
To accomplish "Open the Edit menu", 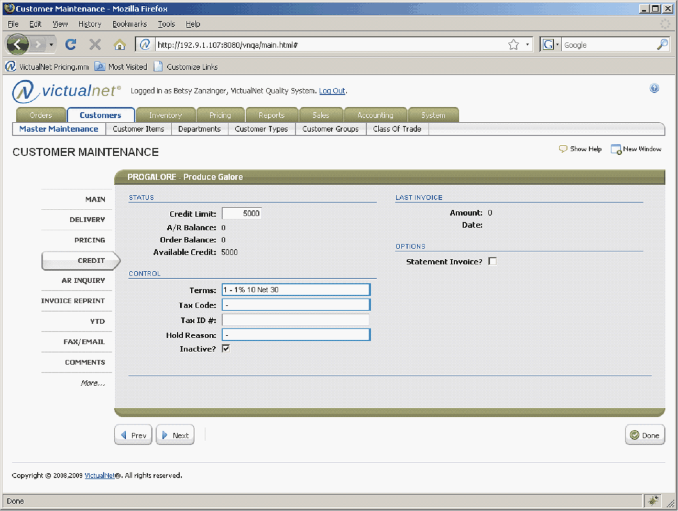I will click(35, 24).
